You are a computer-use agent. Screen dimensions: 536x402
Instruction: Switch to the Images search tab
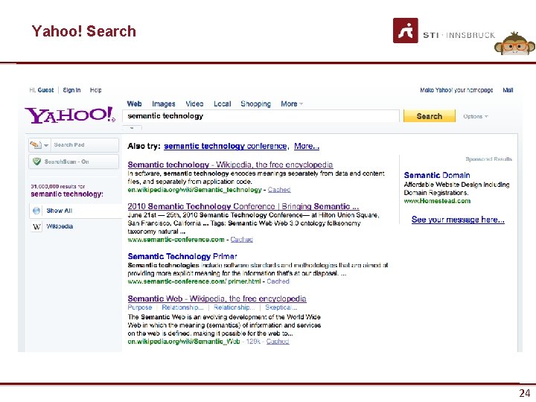pyautogui.click(x=163, y=104)
